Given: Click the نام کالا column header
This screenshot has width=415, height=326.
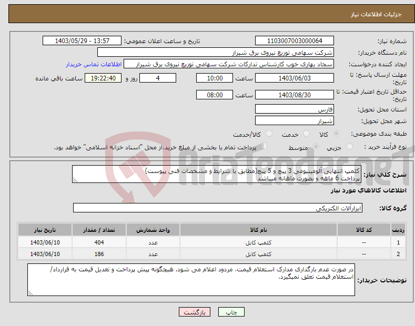Looking at the screenshot, I should [x=258, y=230].
